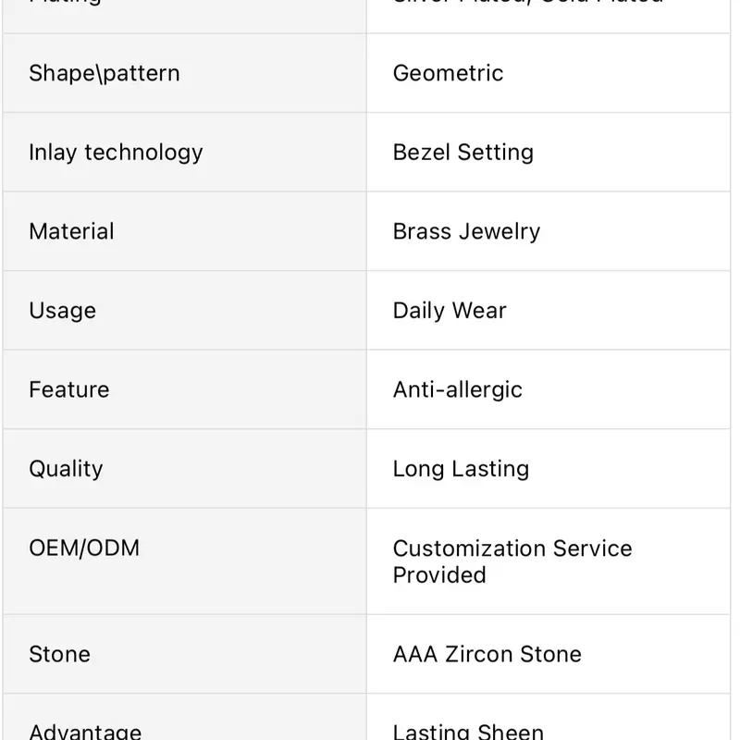
Task: Select the Long Lasting value
Action: point(461,468)
